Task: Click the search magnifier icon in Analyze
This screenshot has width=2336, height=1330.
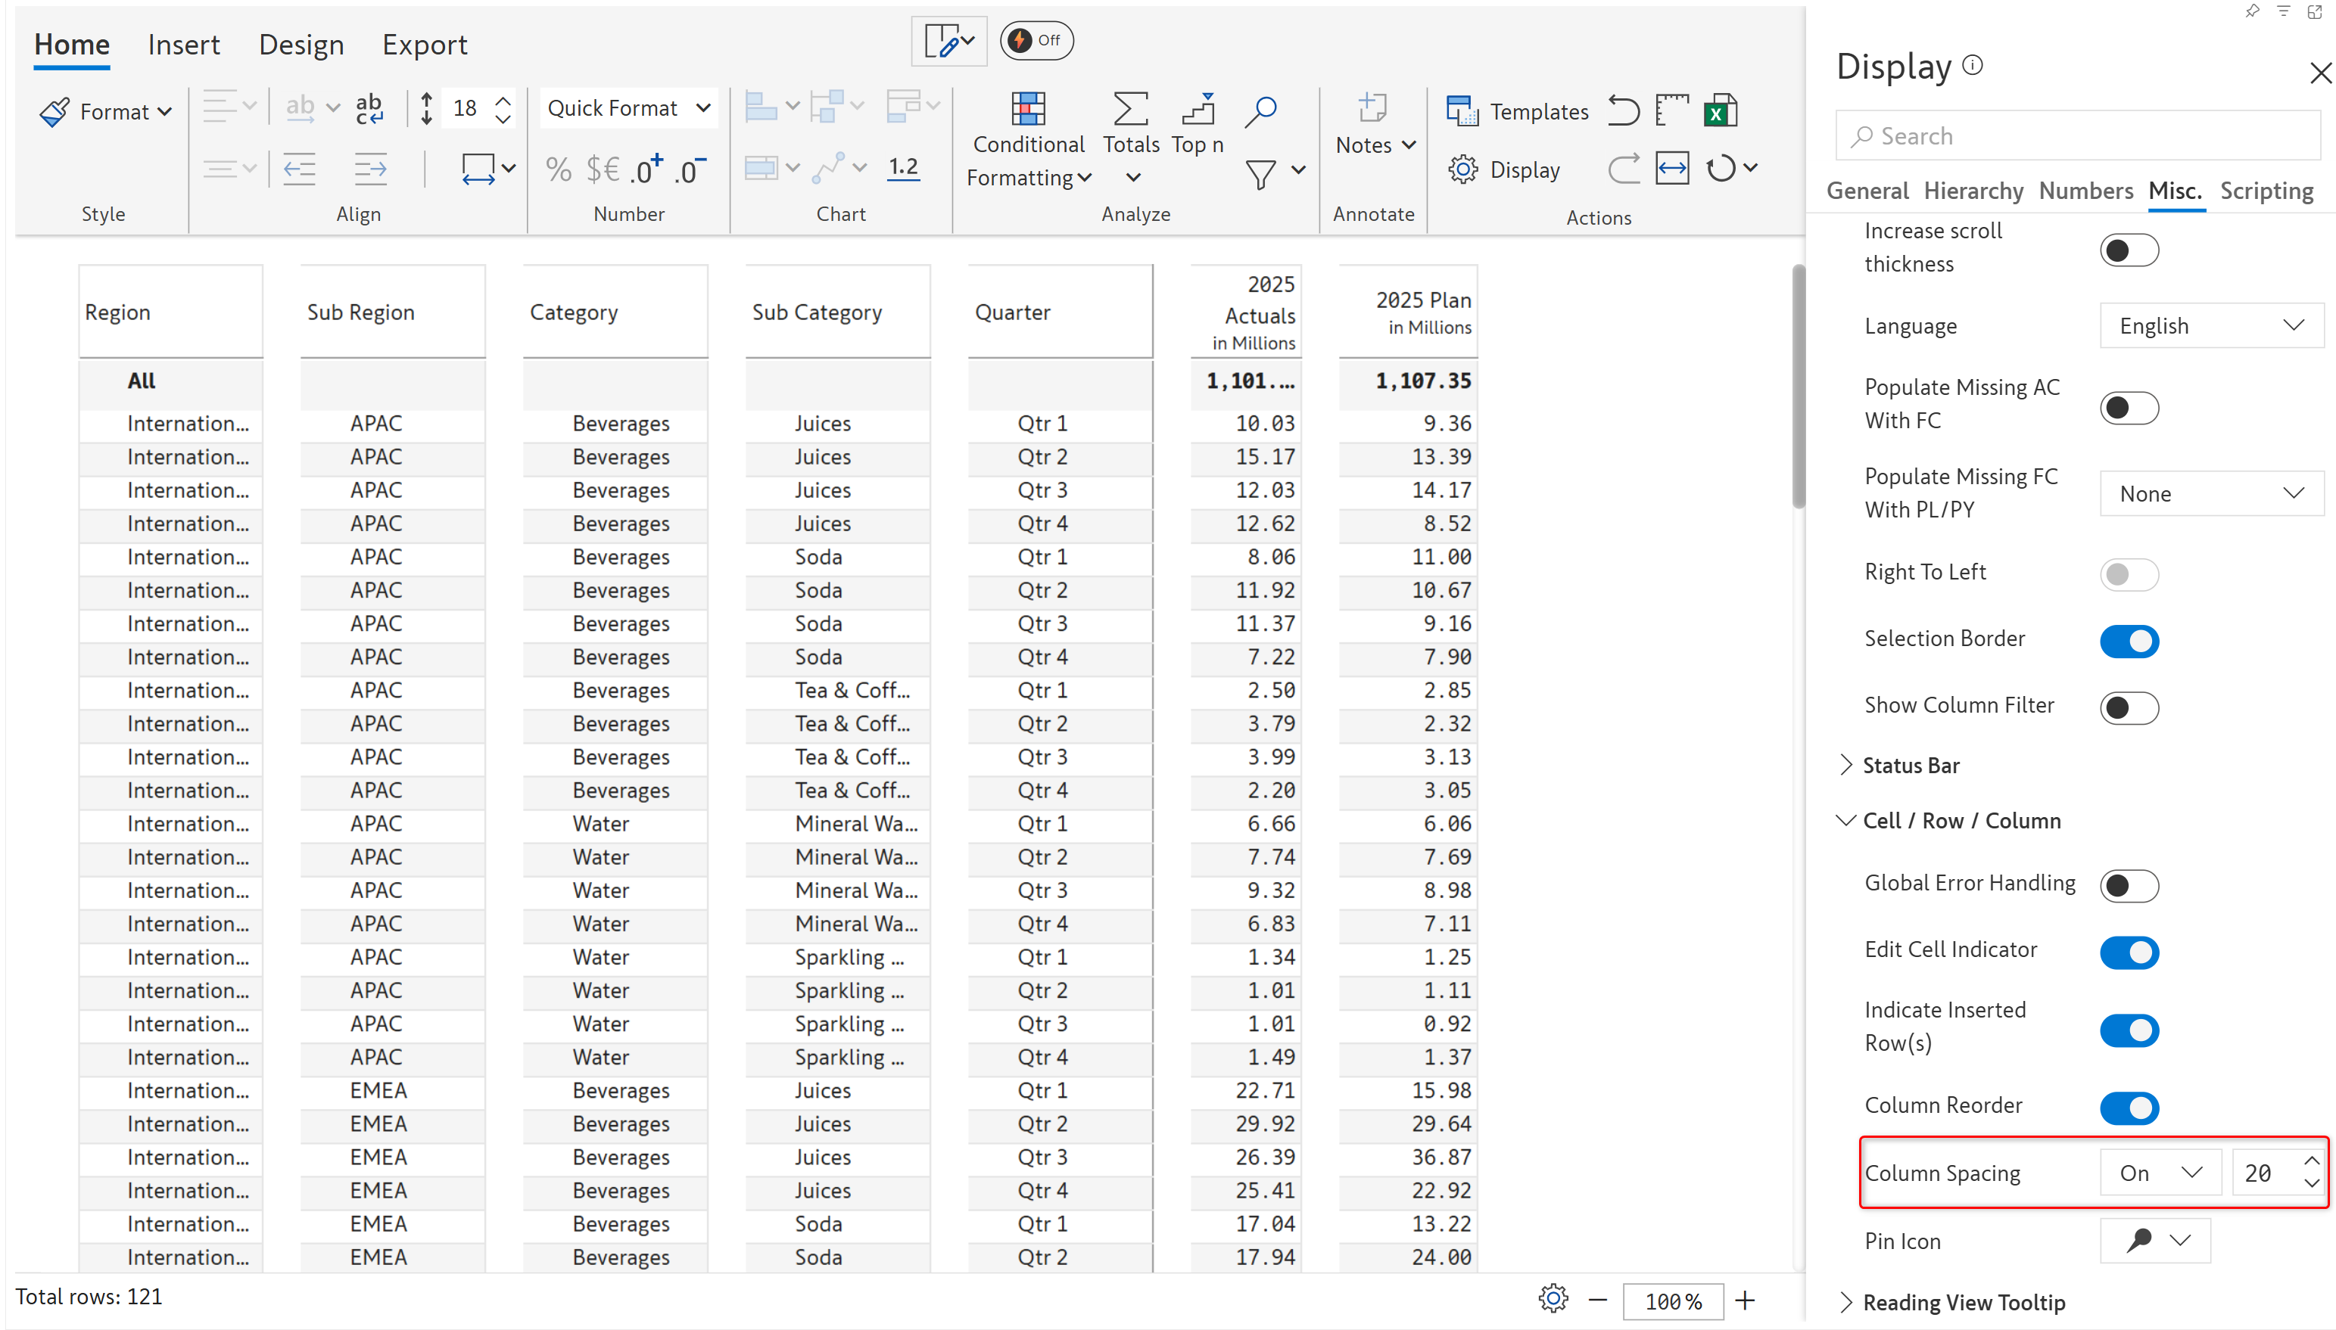Action: [x=1260, y=111]
